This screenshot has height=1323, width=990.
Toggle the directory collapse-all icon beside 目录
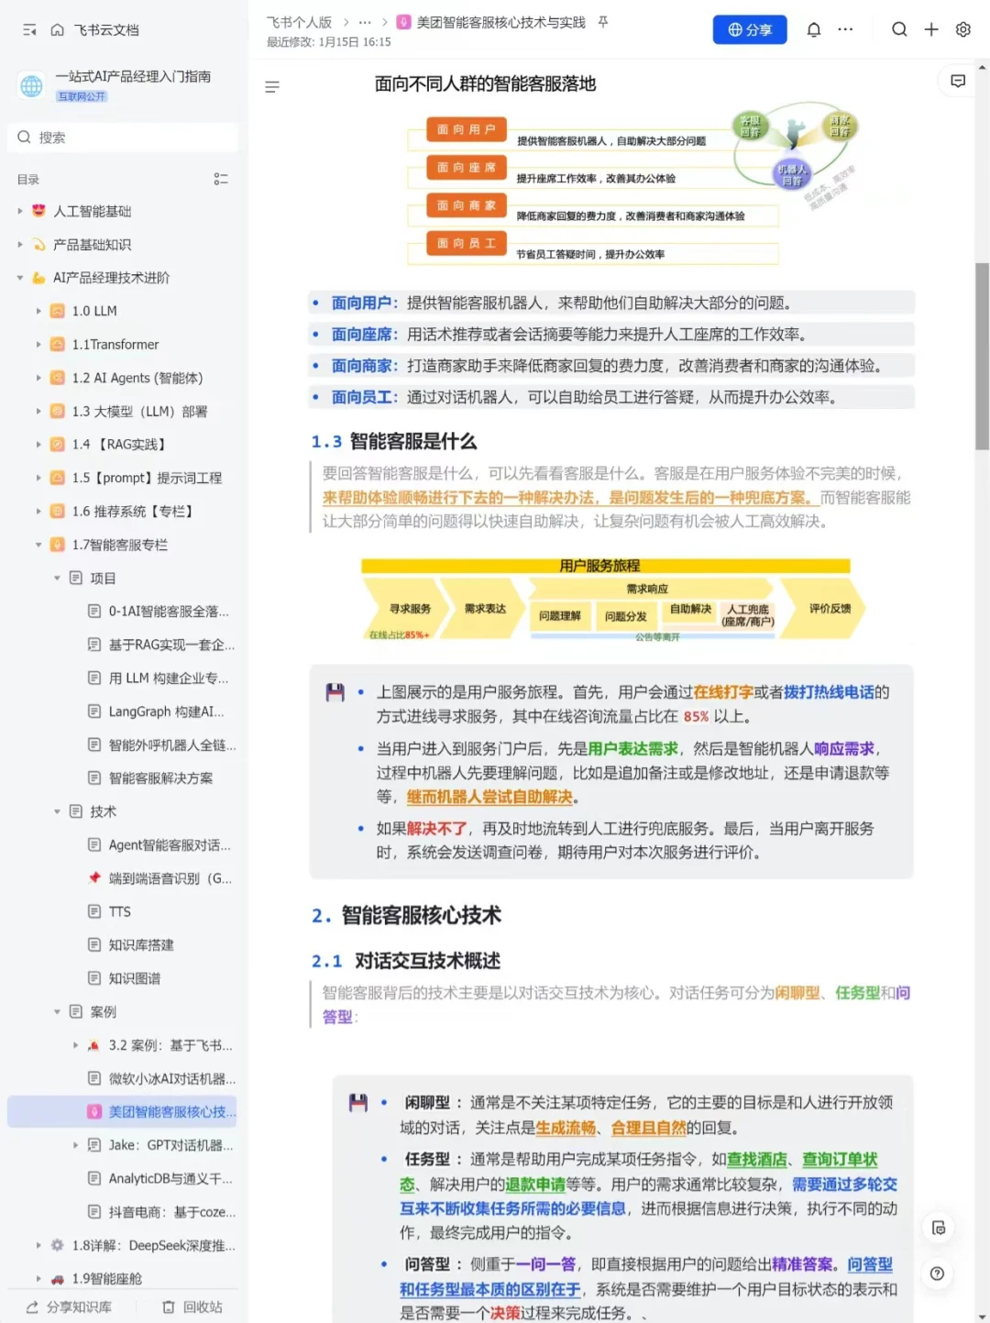(x=221, y=179)
